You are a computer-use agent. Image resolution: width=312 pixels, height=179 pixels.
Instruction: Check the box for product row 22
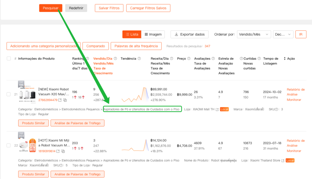(x=9, y=145)
